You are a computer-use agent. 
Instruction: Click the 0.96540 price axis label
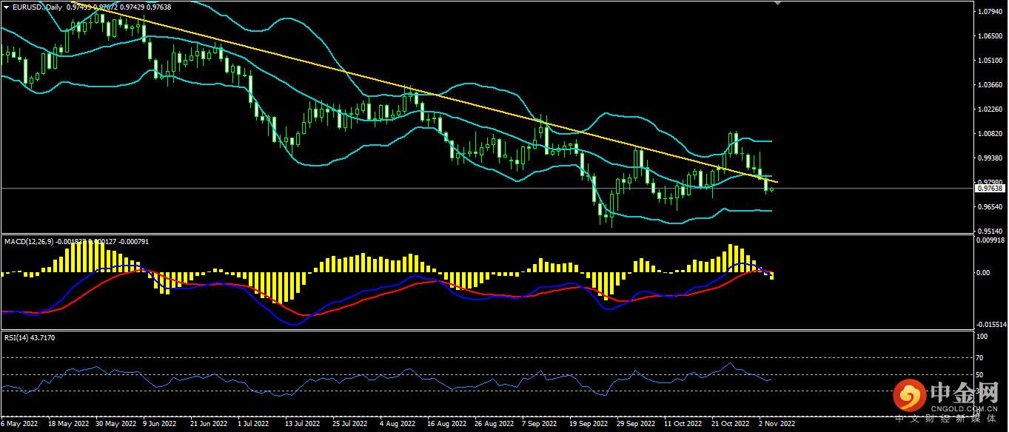click(990, 207)
